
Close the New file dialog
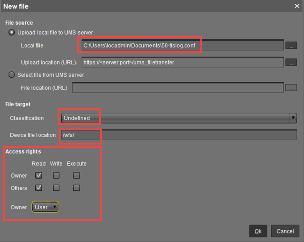pyautogui.click(x=296, y=6)
